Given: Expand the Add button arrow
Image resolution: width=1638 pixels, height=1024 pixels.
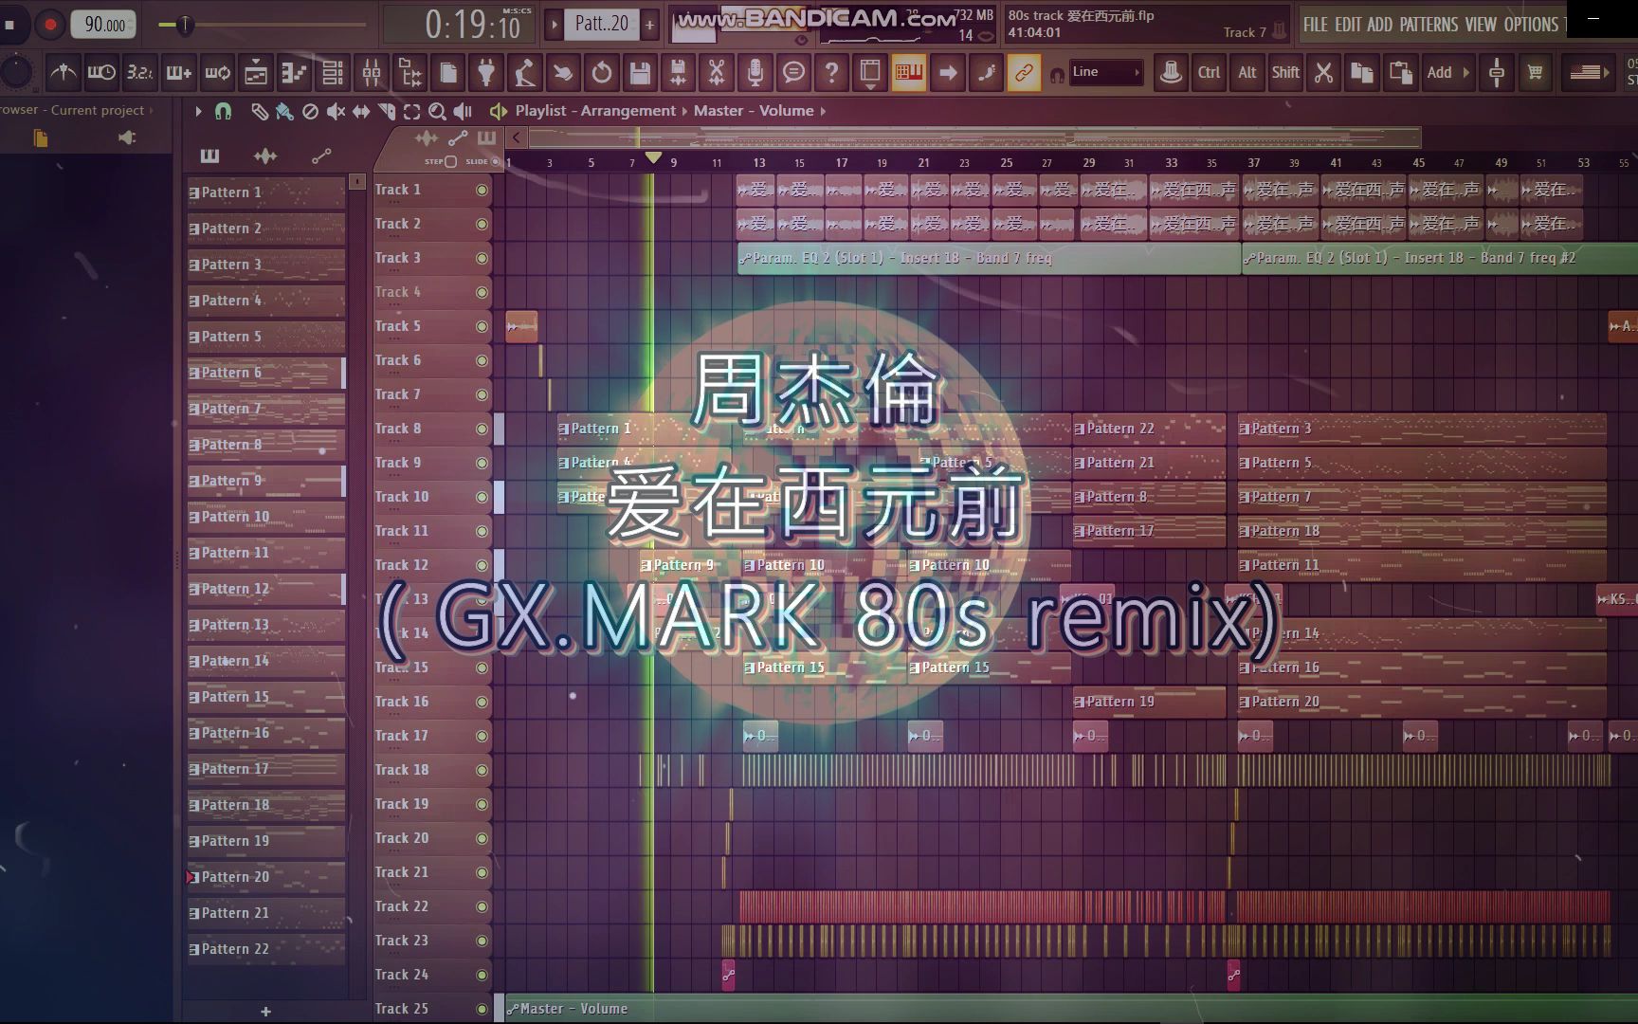Looking at the screenshot, I should 1466,72.
